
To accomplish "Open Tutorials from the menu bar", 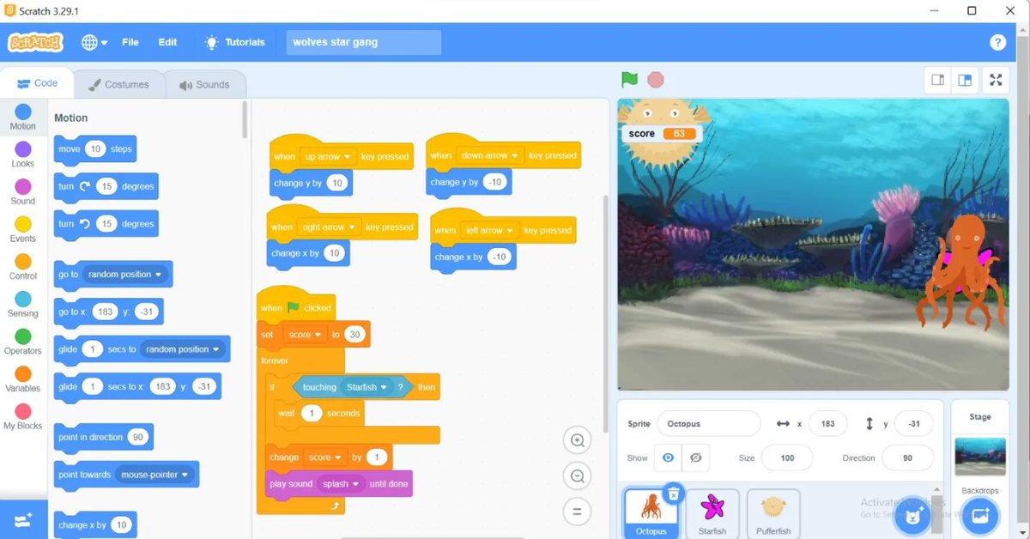I will click(x=234, y=42).
